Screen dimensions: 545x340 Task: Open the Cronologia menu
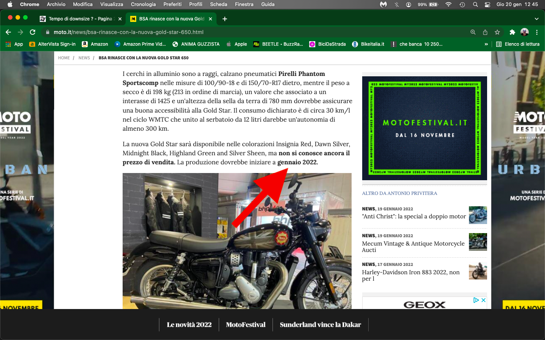[143, 5]
